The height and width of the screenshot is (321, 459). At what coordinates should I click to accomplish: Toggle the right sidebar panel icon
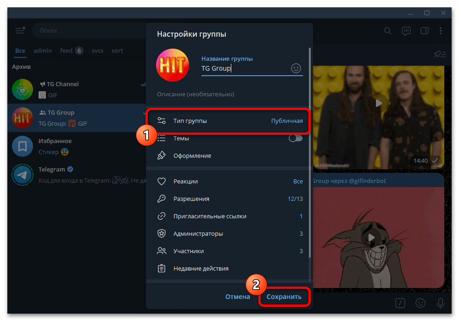point(424,31)
